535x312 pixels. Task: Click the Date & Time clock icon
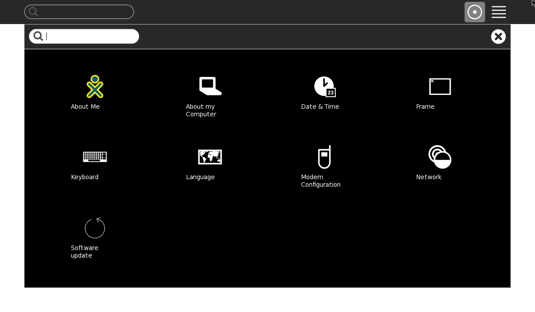click(325, 86)
